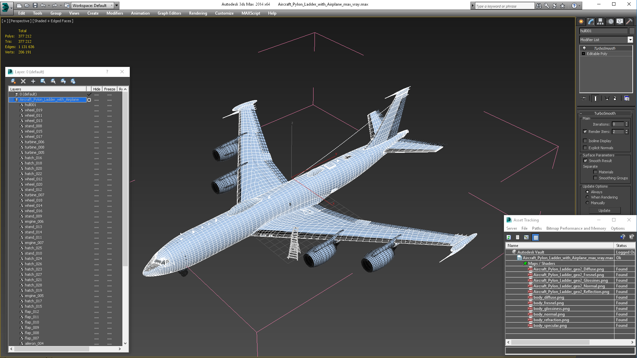This screenshot has width=637, height=358.
Task: Click the Open File folder icon
Action: [27, 5]
